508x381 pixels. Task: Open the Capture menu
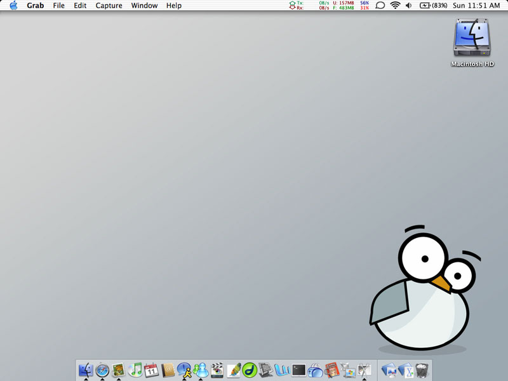[109, 6]
